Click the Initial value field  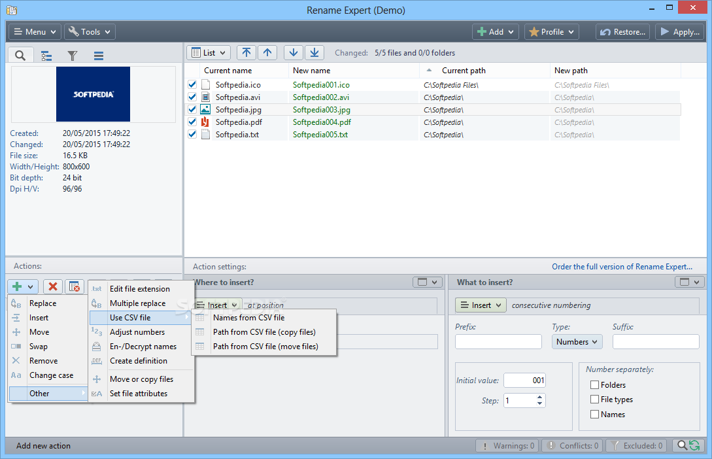pos(524,381)
